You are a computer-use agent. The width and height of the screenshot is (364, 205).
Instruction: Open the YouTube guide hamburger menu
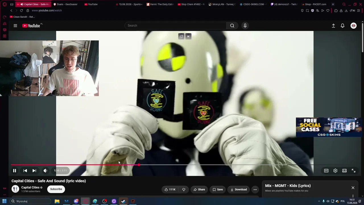coord(15,26)
